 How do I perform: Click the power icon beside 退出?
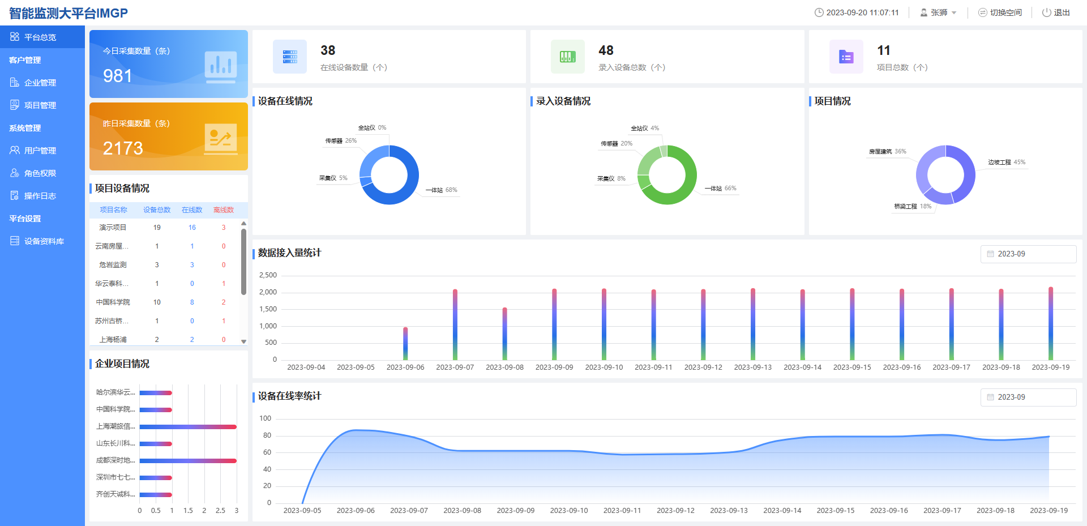[x=1046, y=12]
